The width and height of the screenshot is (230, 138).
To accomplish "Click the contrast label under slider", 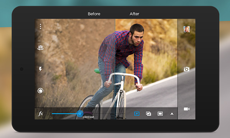I will pyautogui.click(x=89, y=117).
